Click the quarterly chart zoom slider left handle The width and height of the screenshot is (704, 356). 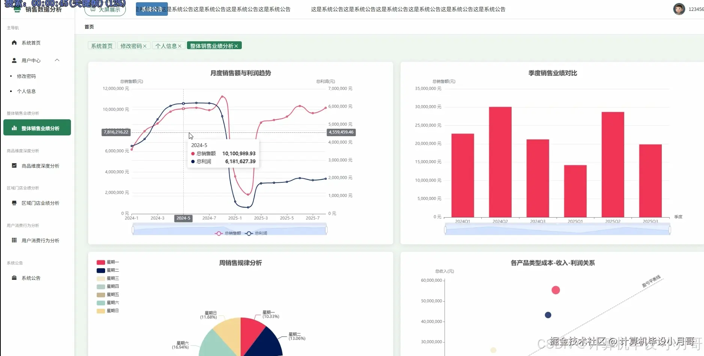coord(445,230)
